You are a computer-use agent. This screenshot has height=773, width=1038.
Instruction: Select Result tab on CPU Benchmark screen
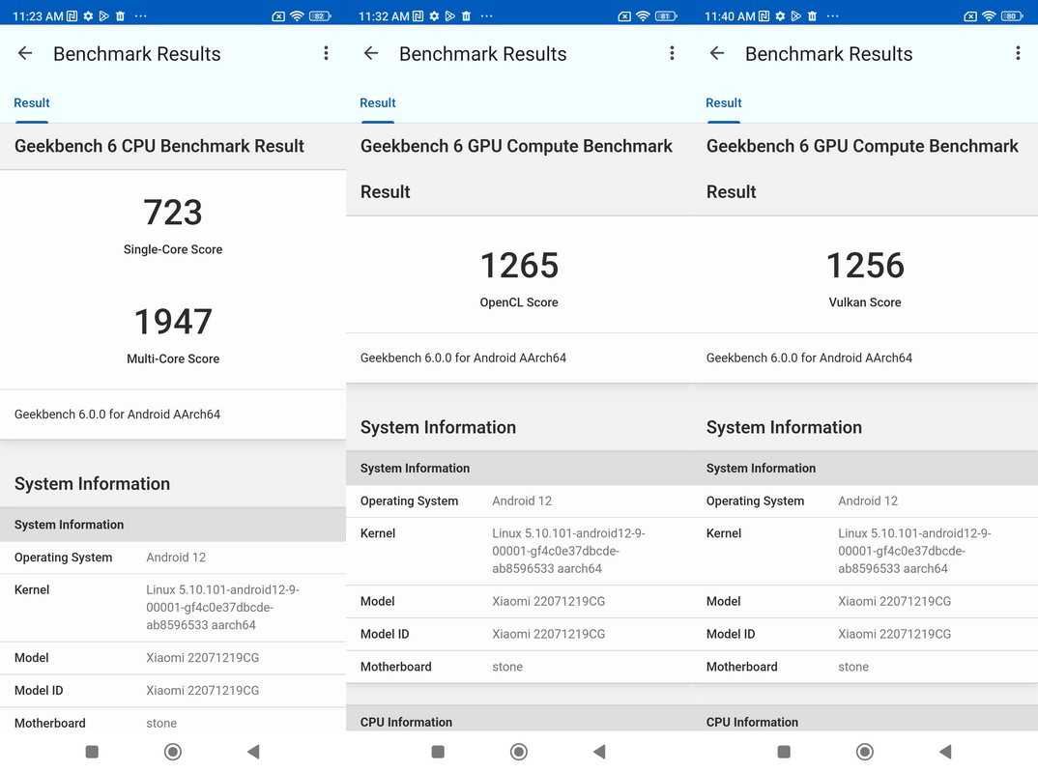click(32, 103)
